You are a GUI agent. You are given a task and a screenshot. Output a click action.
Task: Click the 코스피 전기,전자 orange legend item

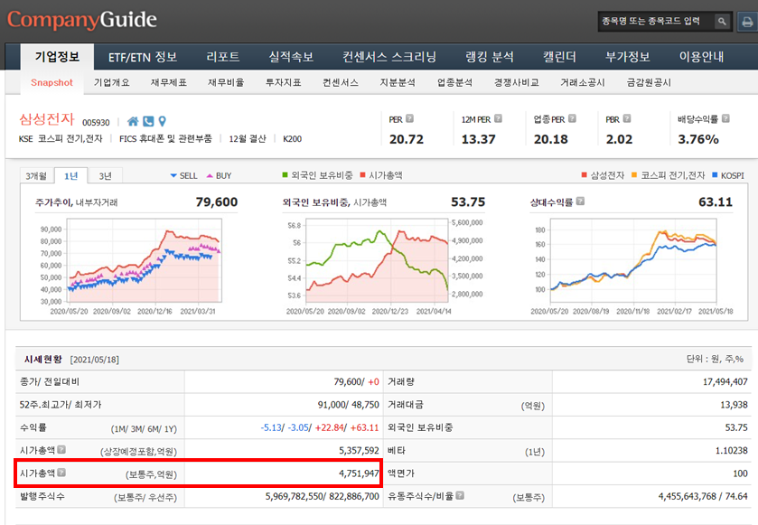(x=668, y=175)
